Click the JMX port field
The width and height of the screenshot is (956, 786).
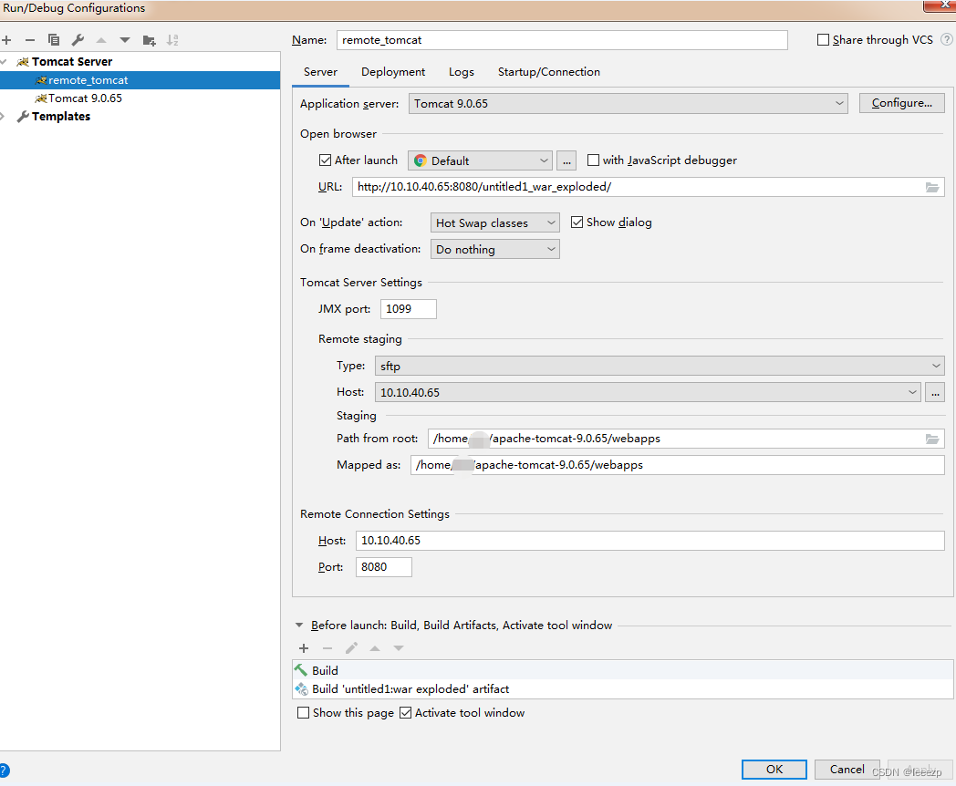pyautogui.click(x=409, y=309)
